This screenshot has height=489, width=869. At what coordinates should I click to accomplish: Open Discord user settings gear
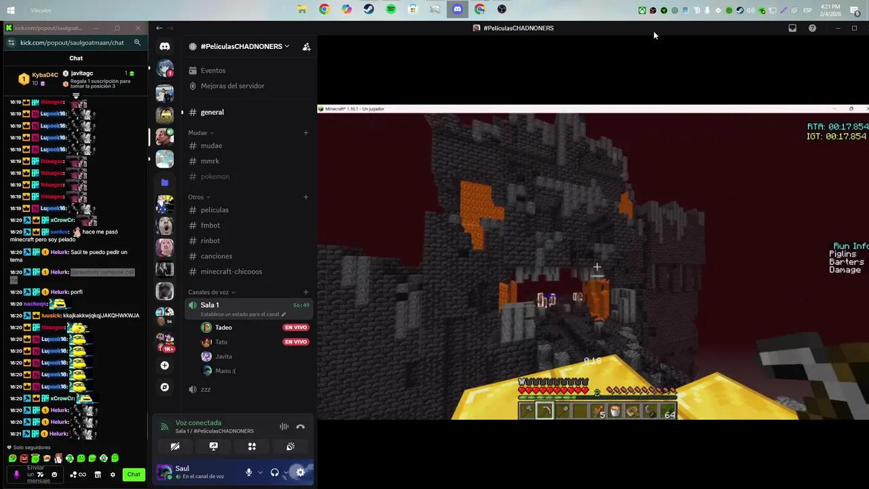301,472
